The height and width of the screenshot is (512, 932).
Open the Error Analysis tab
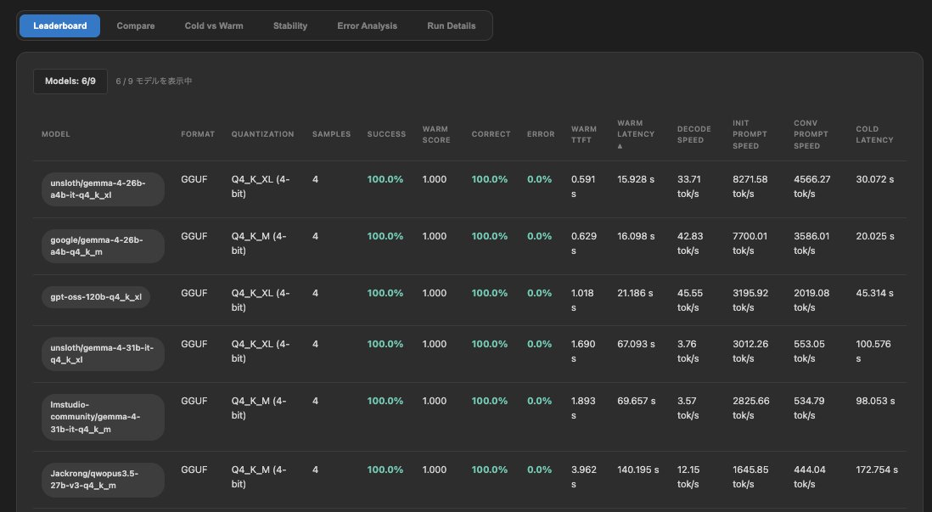(367, 25)
